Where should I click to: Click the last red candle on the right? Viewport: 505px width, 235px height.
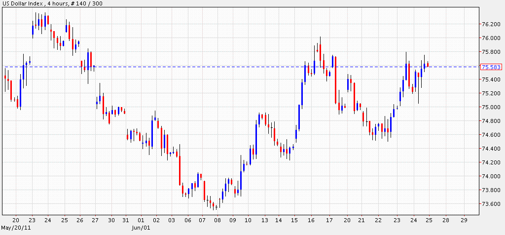pyautogui.click(x=428, y=64)
